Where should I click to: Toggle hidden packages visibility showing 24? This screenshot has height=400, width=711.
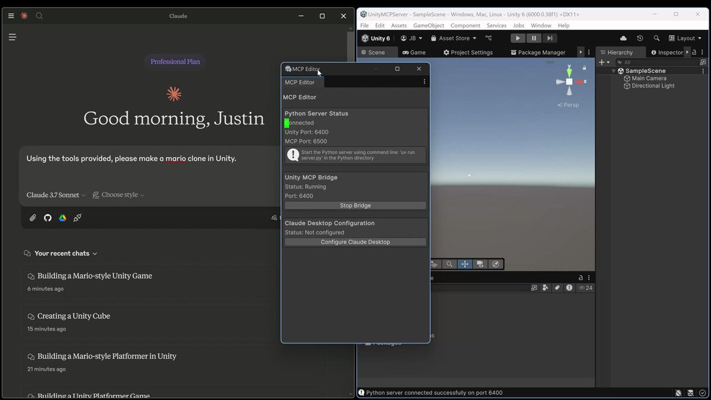585,288
